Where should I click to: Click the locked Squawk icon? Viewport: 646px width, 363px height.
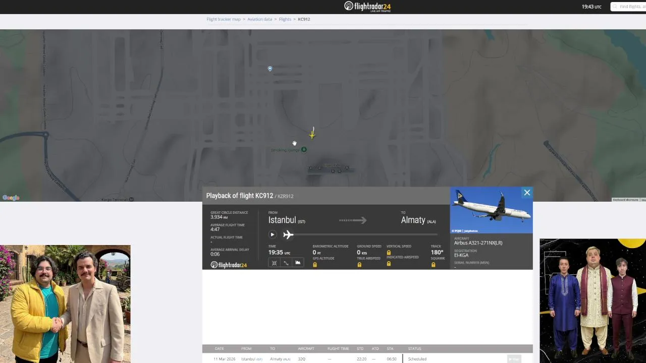[x=433, y=265]
